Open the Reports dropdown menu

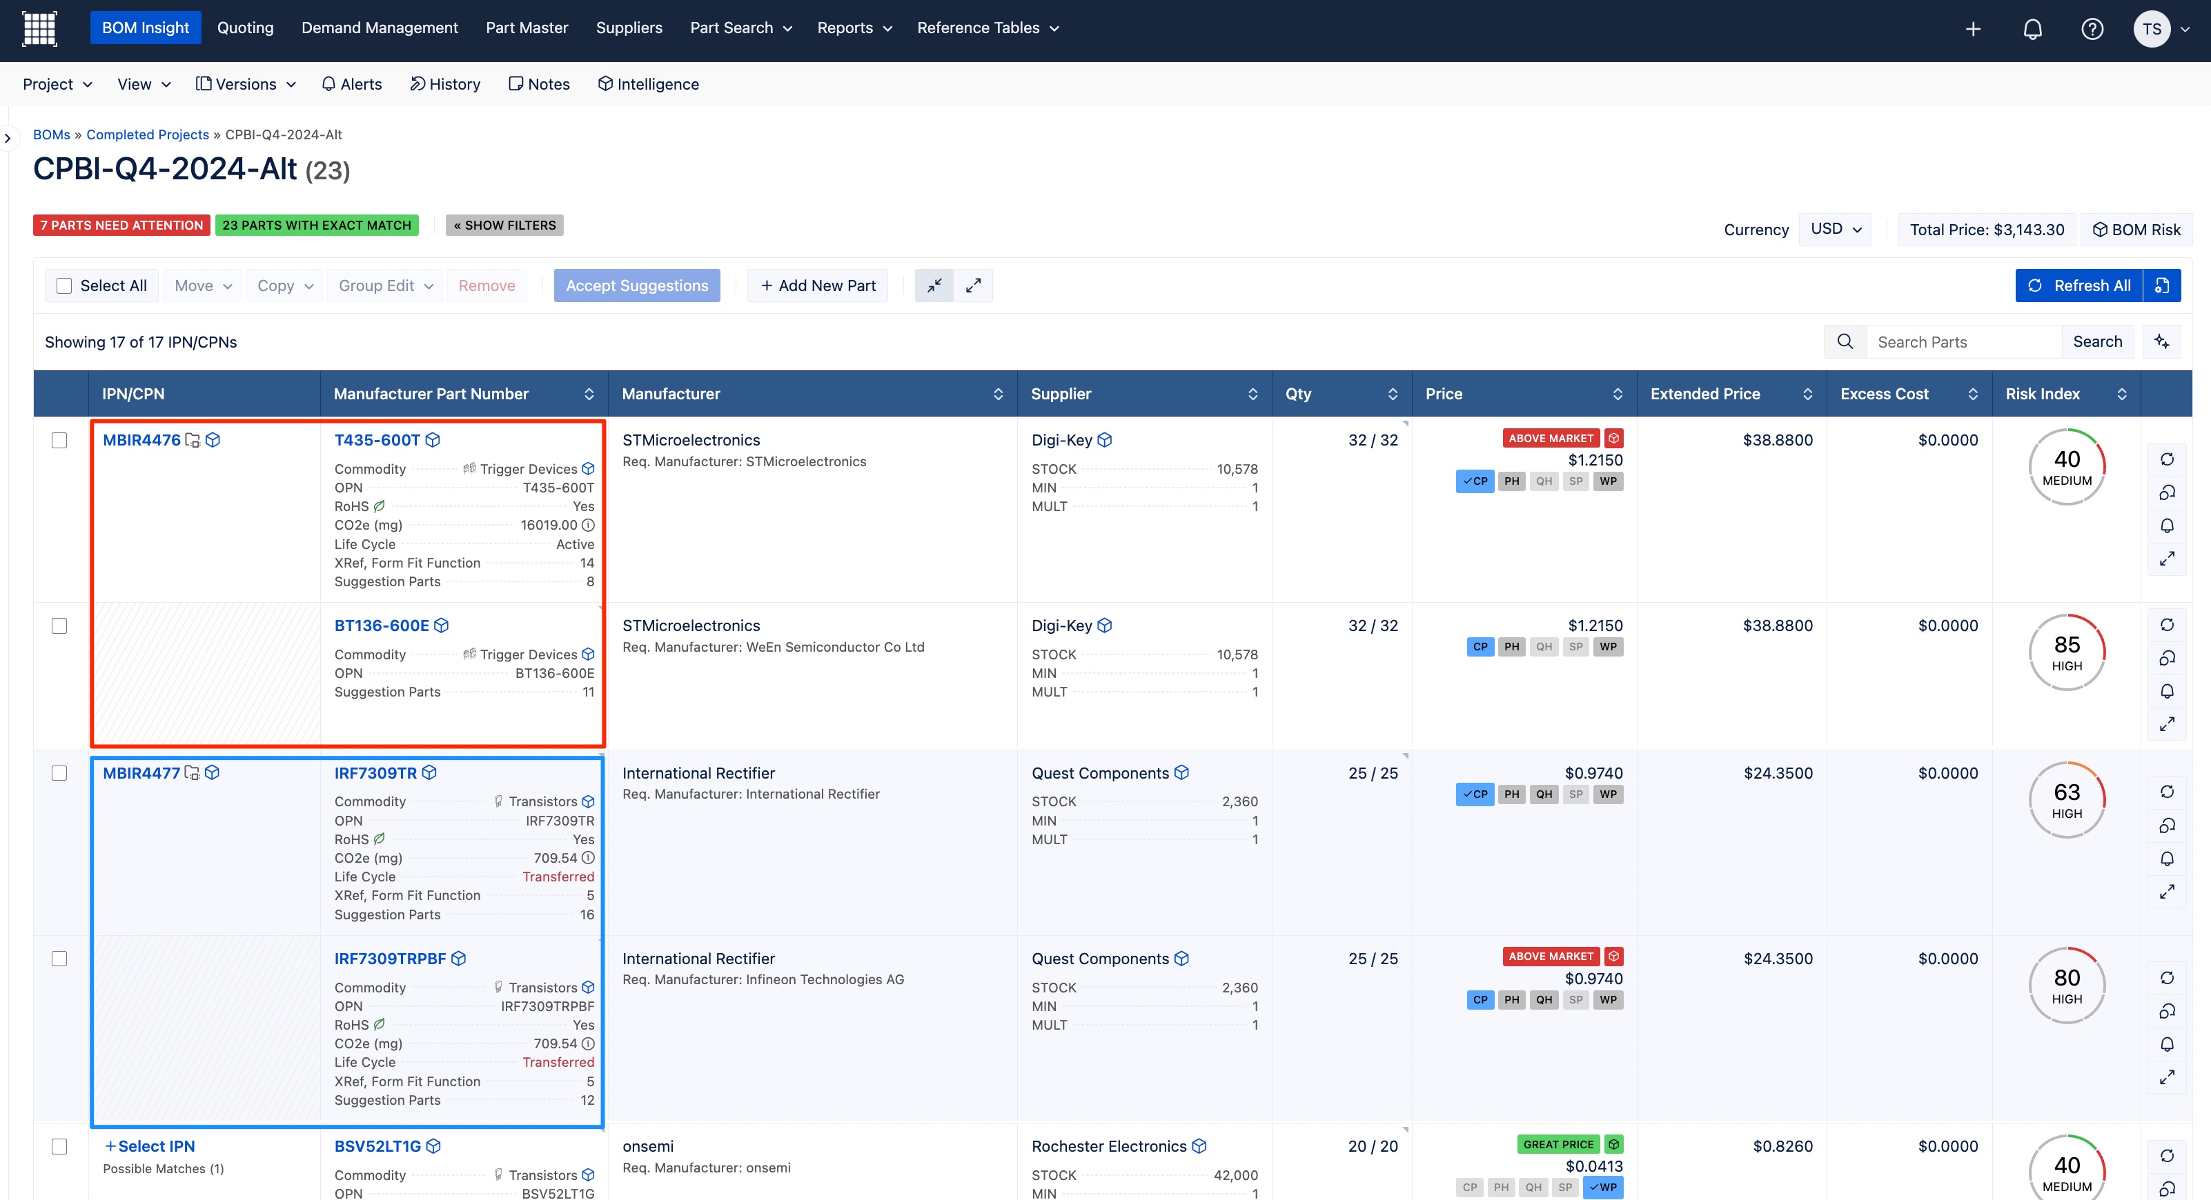point(855,28)
